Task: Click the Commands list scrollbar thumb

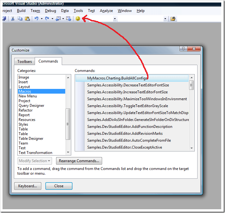Action: [191, 85]
